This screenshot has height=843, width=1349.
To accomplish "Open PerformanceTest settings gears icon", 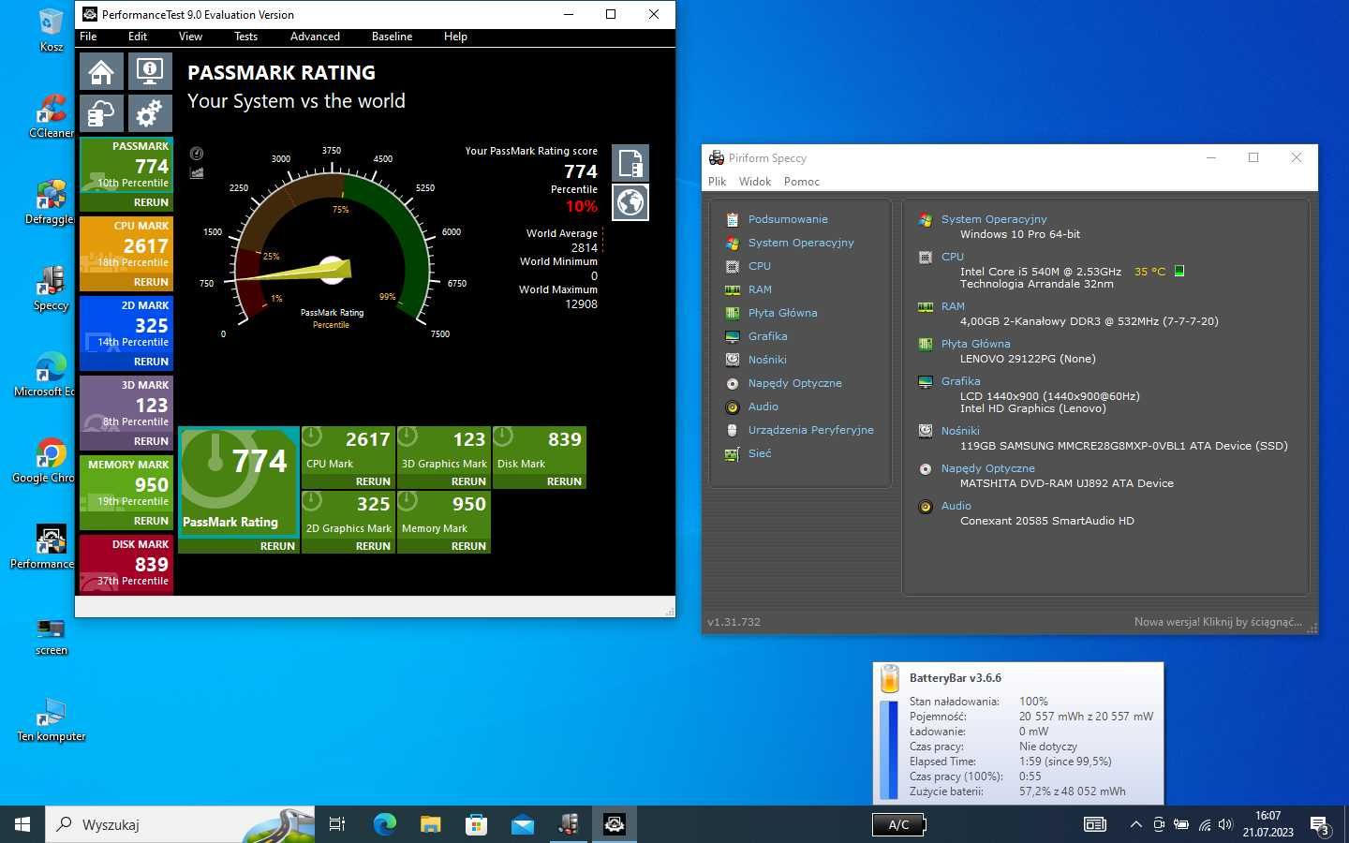I will point(150,113).
